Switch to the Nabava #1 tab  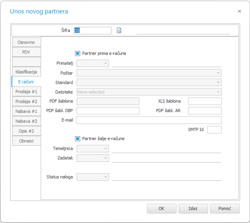click(26, 111)
